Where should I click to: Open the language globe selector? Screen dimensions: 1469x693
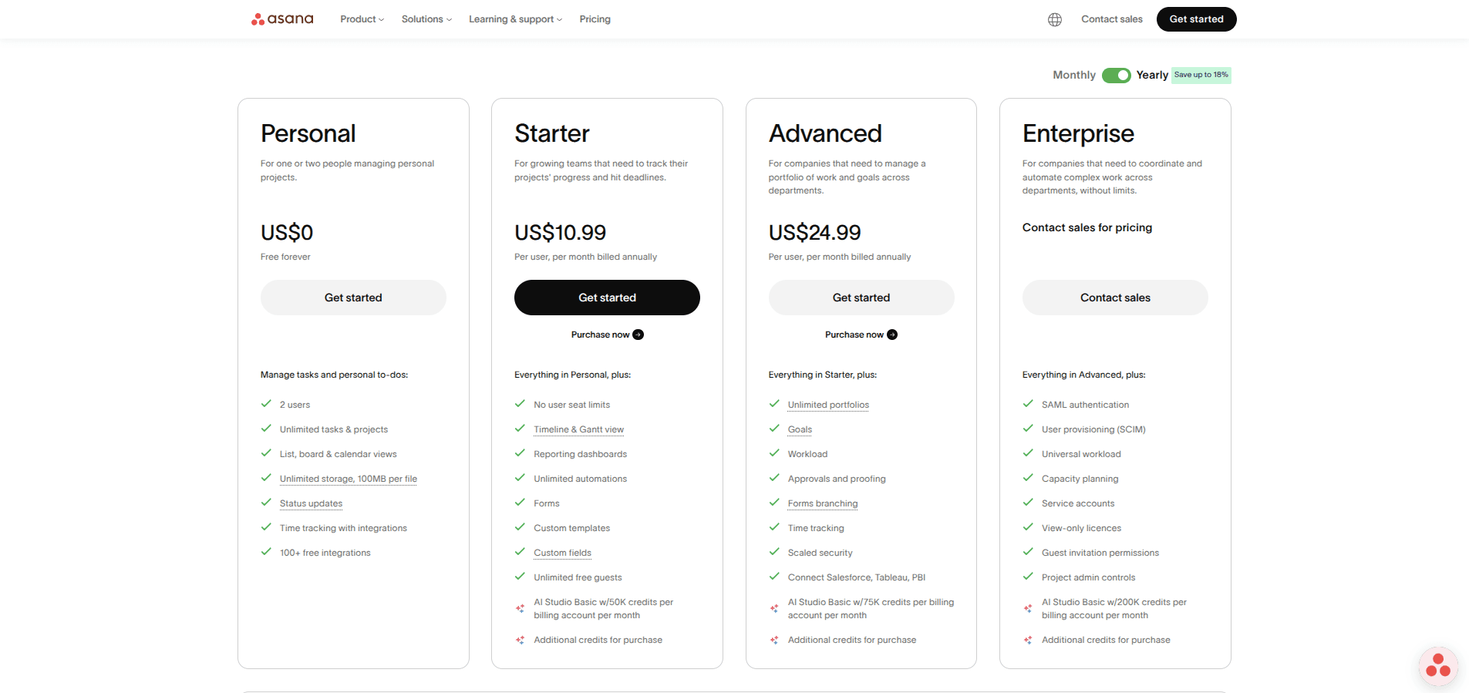(x=1055, y=19)
